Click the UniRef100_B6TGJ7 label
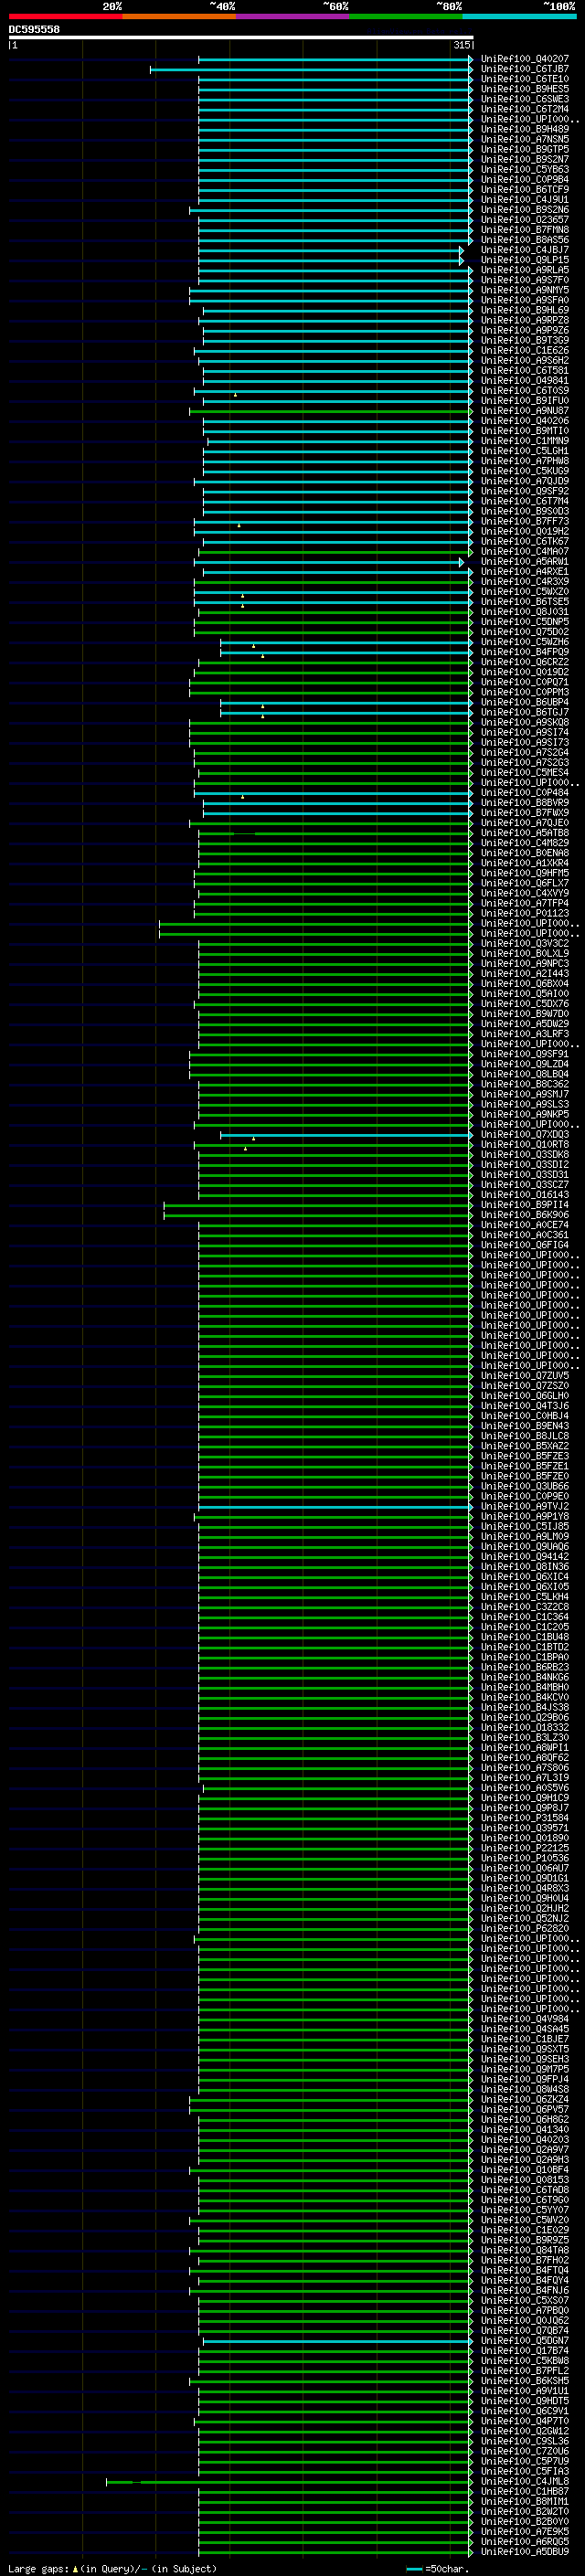The image size is (585, 2576). 524,712
